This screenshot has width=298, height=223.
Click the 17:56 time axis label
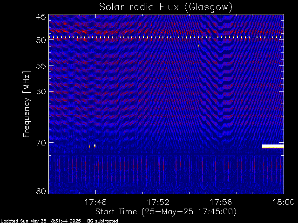click(221, 203)
